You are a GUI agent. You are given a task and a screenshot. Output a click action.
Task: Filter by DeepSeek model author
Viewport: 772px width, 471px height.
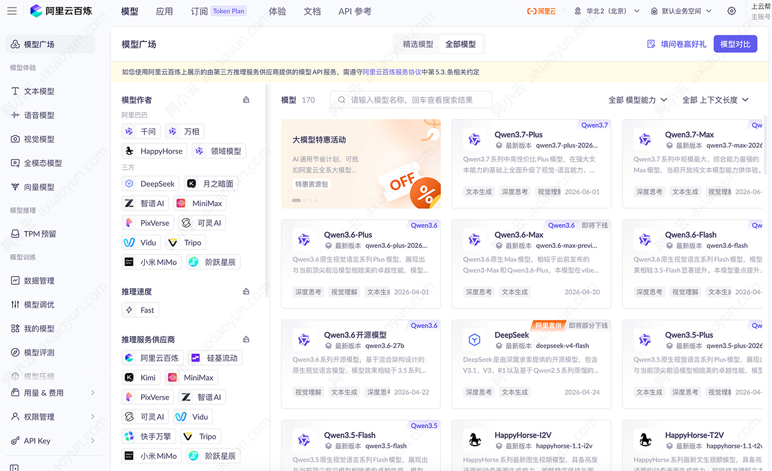pyautogui.click(x=151, y=184)
